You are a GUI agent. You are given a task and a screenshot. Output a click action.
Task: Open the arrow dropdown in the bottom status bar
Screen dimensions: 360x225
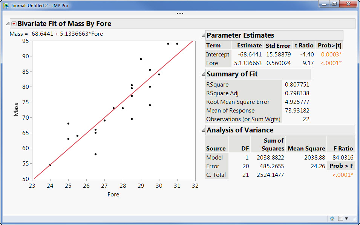[346, 218]
